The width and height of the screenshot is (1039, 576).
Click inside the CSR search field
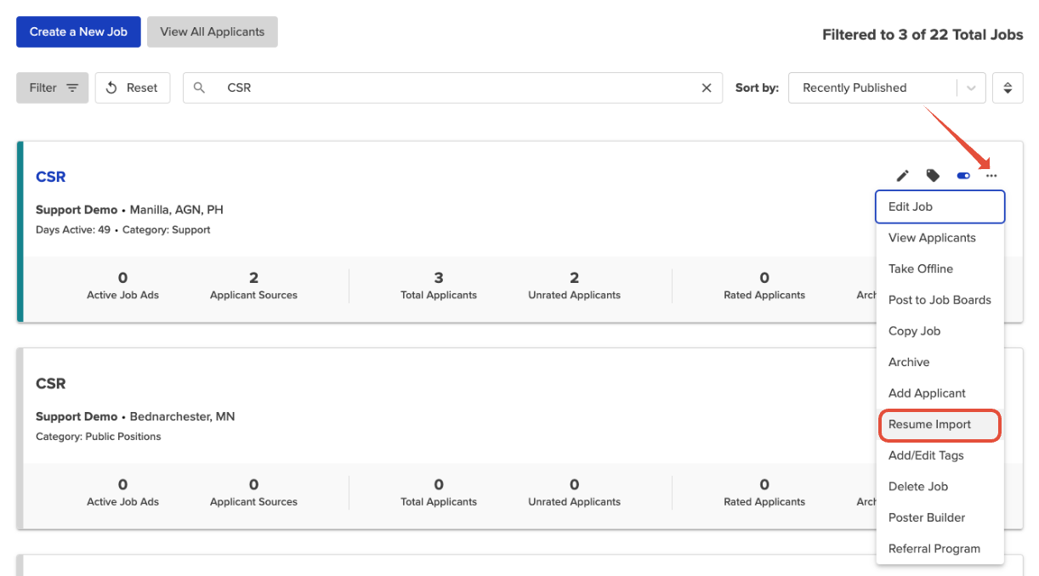click(452, 88)
